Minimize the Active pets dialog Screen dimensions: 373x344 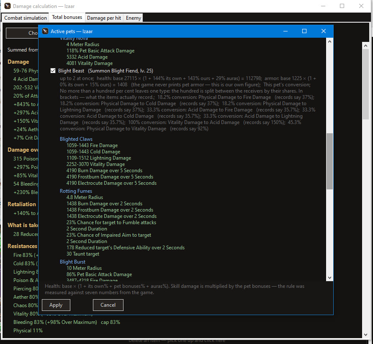[286, 31]
